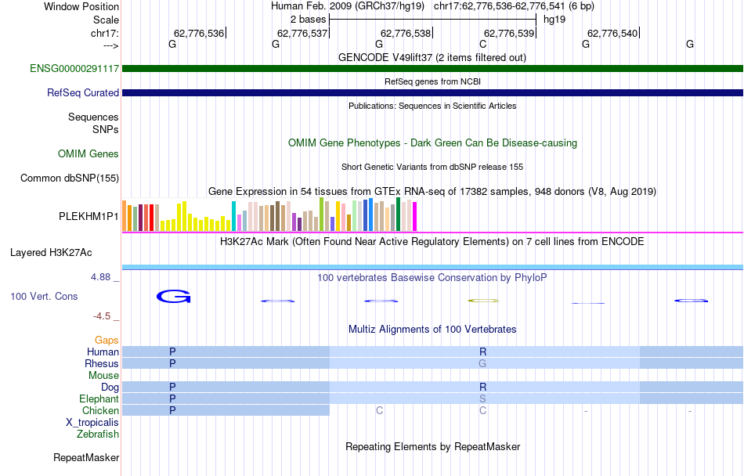Click the cyan GTEx expression bar
Image resolution: width=744 pixels, height=476 pixels.
[233, 216]
